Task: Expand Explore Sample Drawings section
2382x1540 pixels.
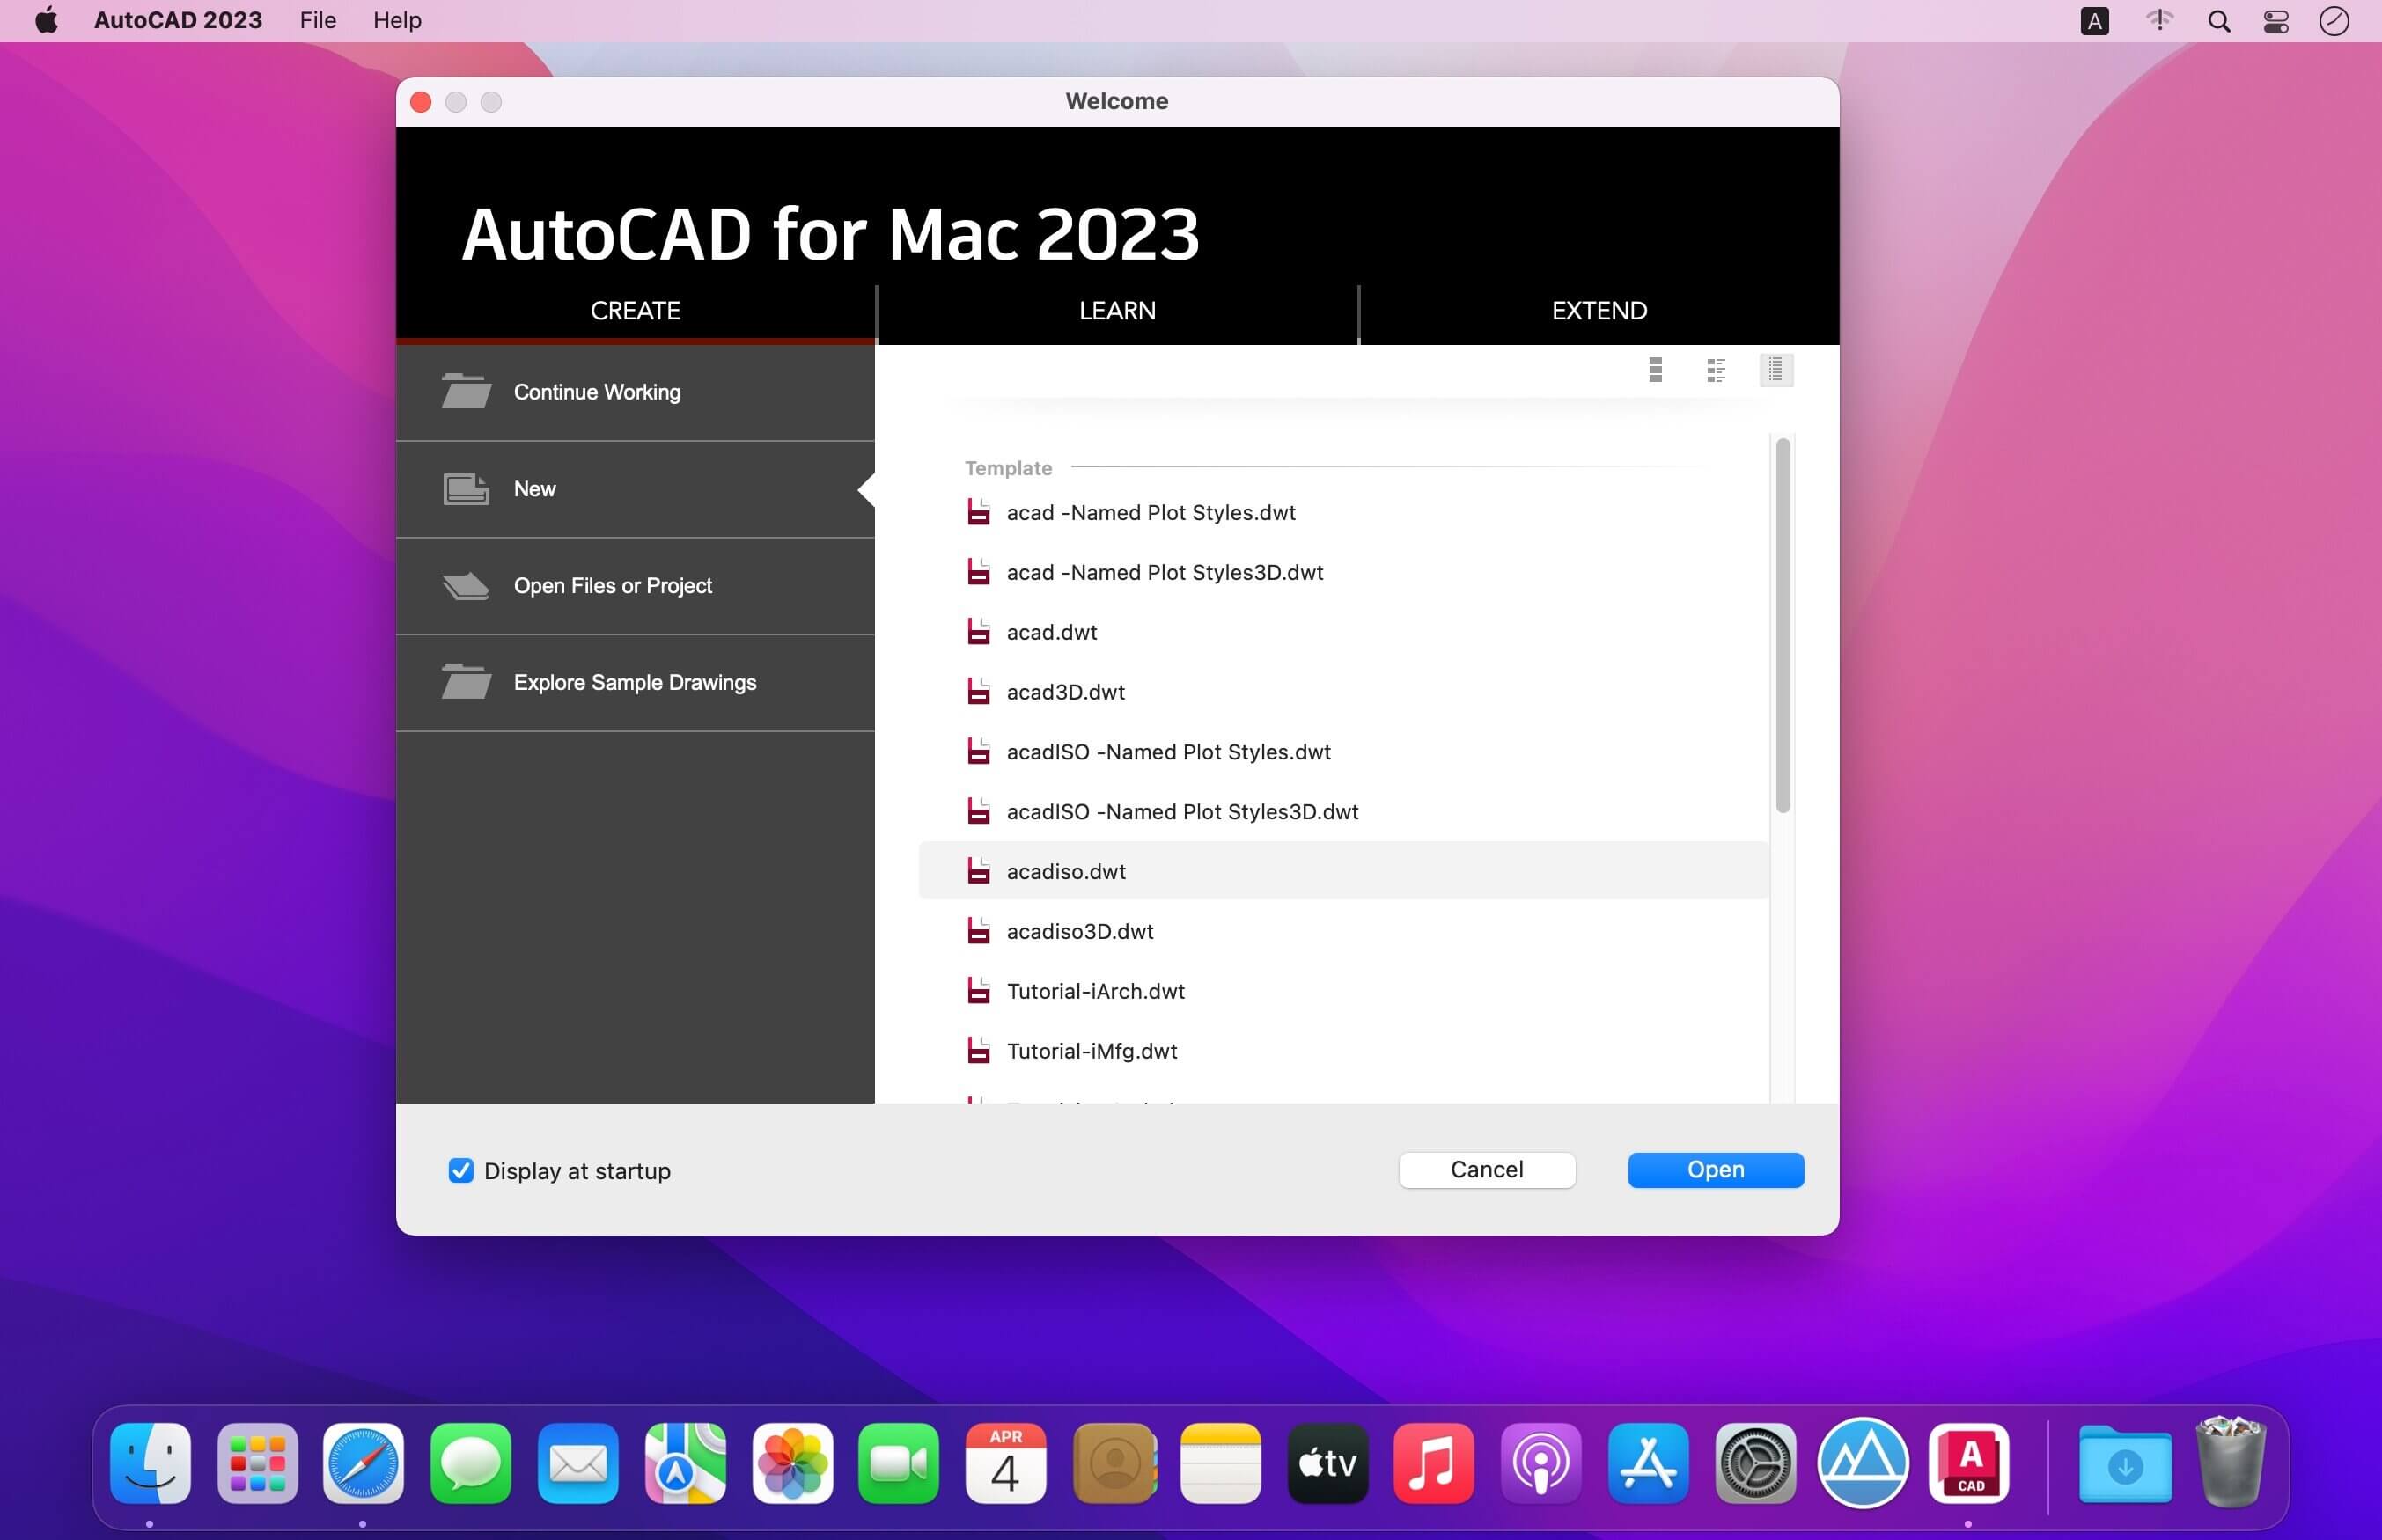Action: coord(636,680)
